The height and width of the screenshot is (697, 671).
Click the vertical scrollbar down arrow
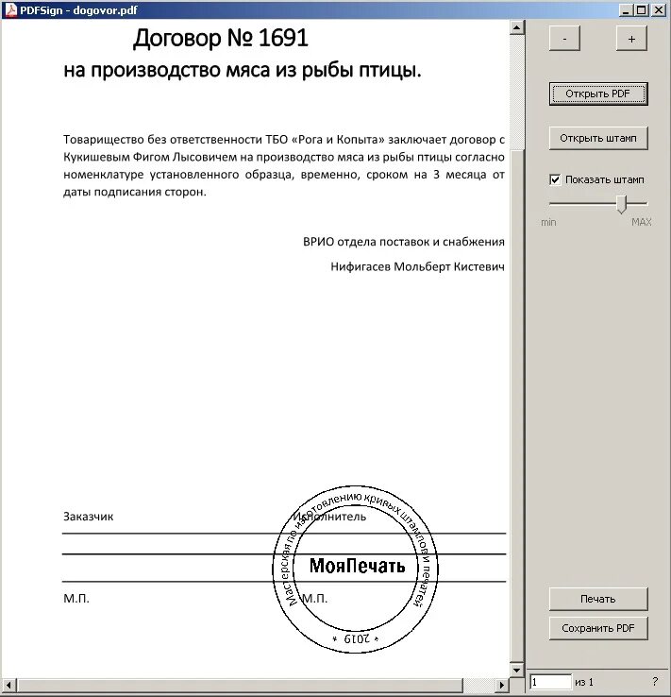coord(516,670)
